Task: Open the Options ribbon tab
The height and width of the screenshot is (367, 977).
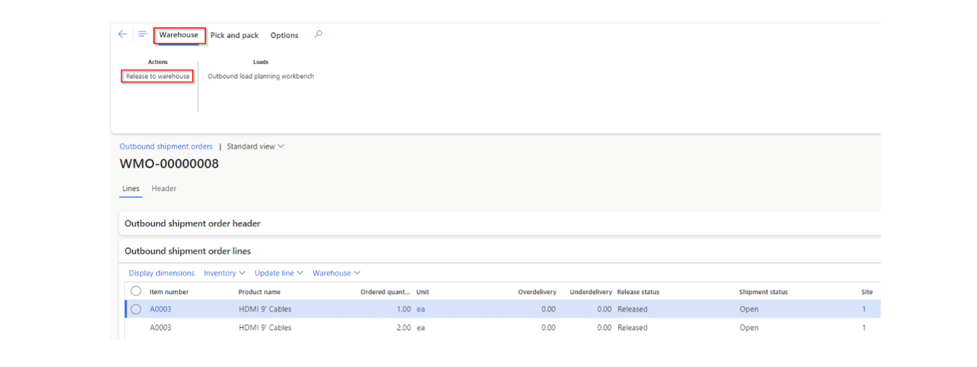Action: click(x=284, y=36)
